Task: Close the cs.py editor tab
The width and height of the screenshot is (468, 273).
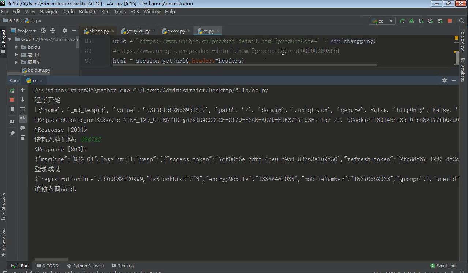Action: point(218,31)
